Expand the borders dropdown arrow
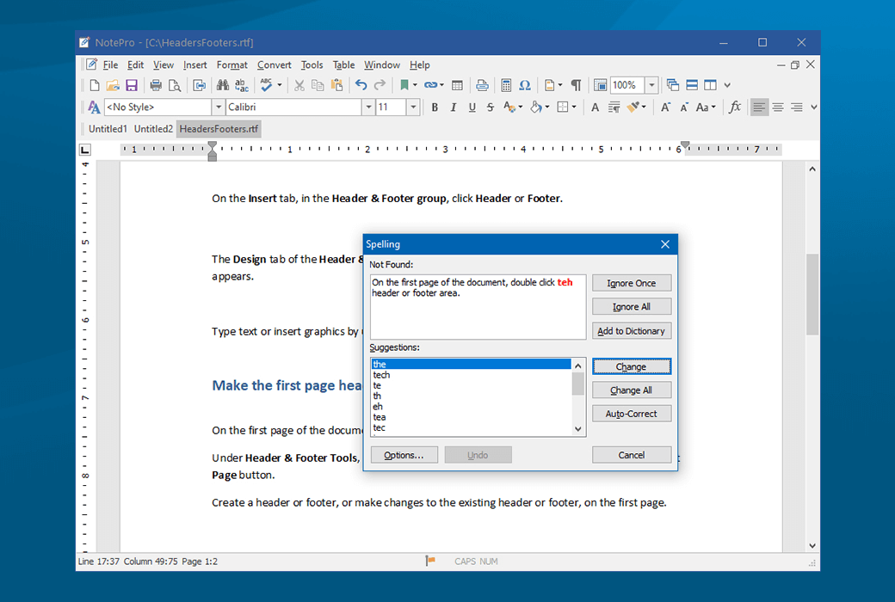This screenshot has width=895, height=602. coord(574,107)
